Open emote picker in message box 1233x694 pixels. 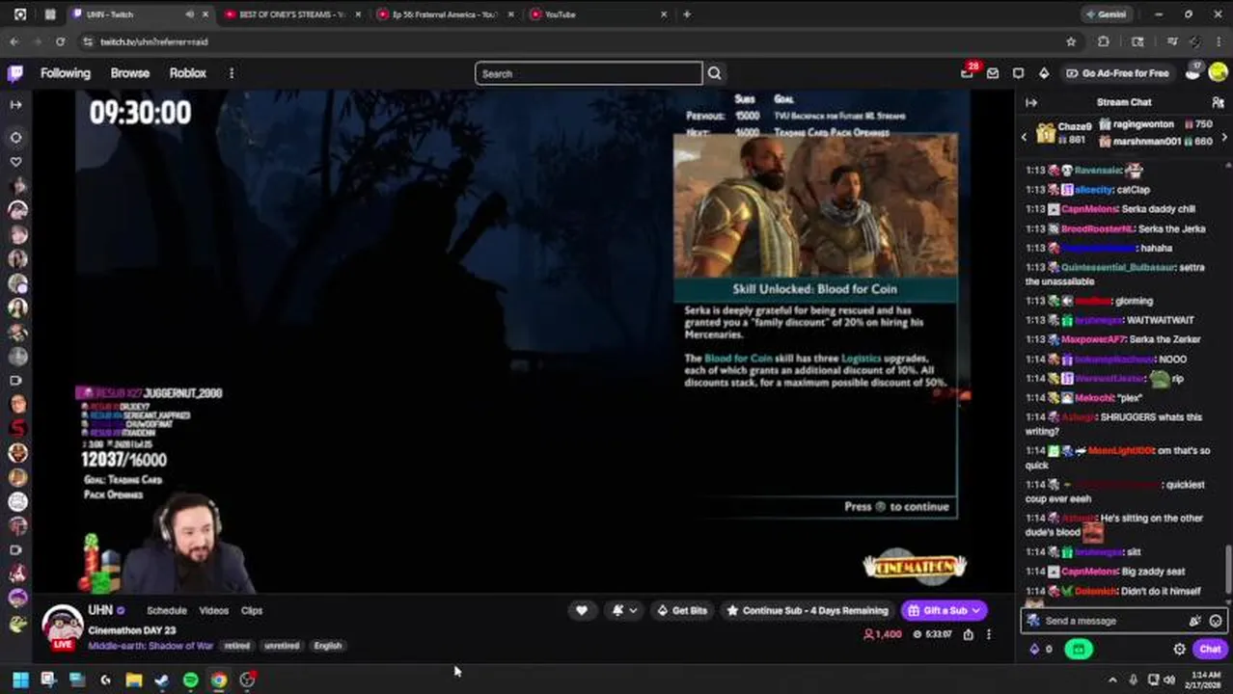(x=1216, y=621)
